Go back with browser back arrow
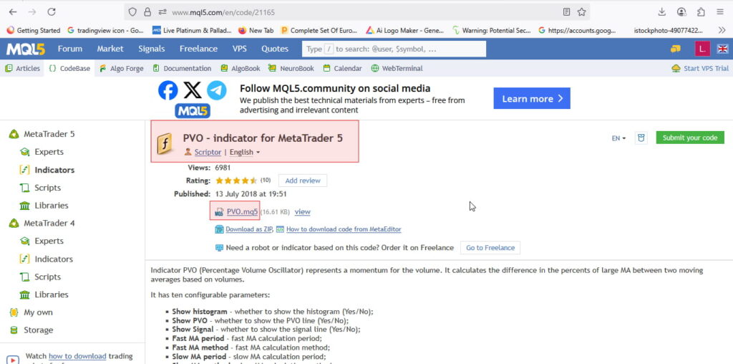The height and width of the screenshot is (364, 733). coord(13,11)
